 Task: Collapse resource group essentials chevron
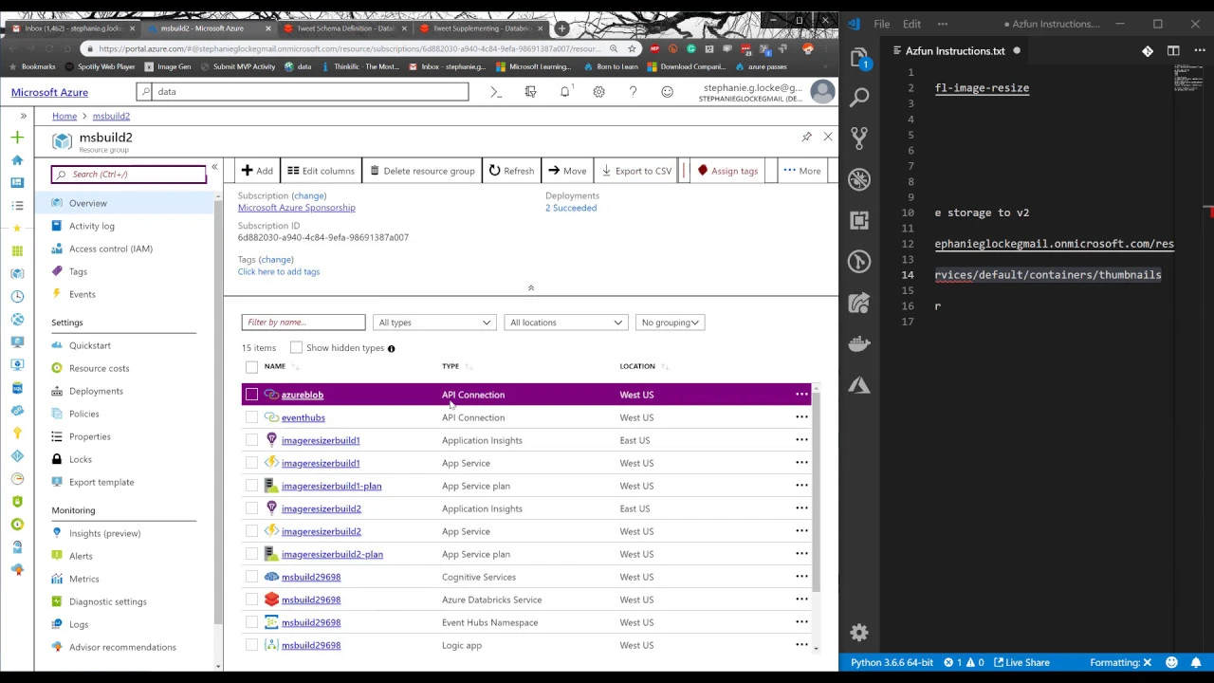click(x=531, y=287)
